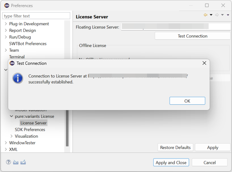The image size is (232, 172).
Task: Click the Help question mark icon
Action: point(9,162)
